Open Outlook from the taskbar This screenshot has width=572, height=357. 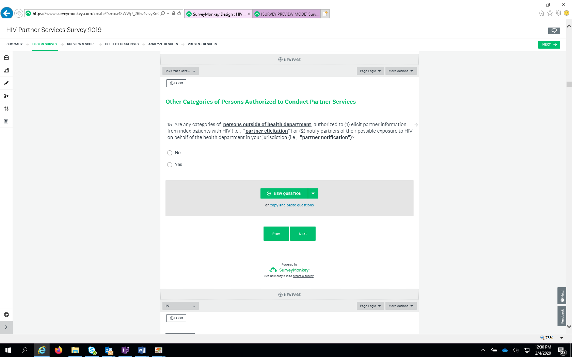point(109,350)
